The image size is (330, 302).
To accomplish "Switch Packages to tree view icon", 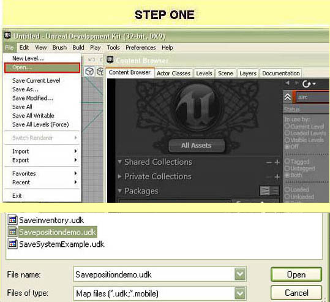I will coord(264,191).
